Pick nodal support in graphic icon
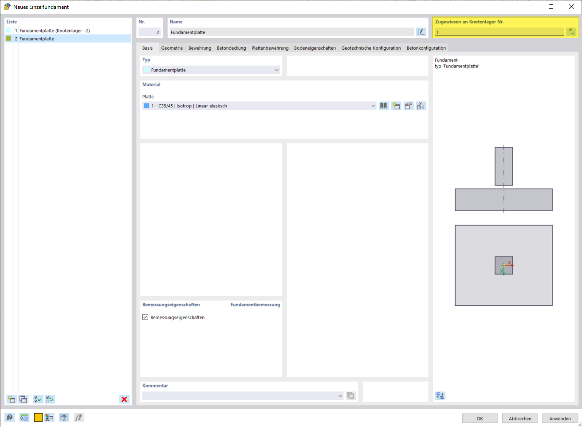This screenshot has width=582, height=427. pos(571,32)
